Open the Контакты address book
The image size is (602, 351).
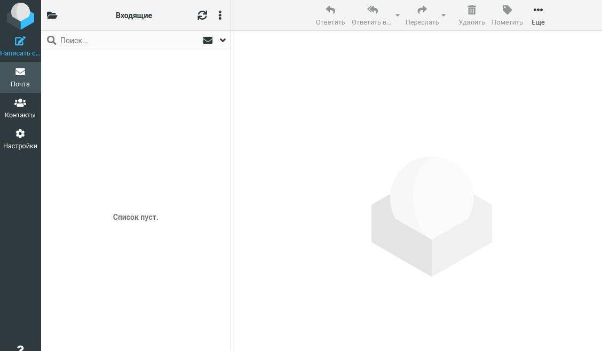(20, 108)
